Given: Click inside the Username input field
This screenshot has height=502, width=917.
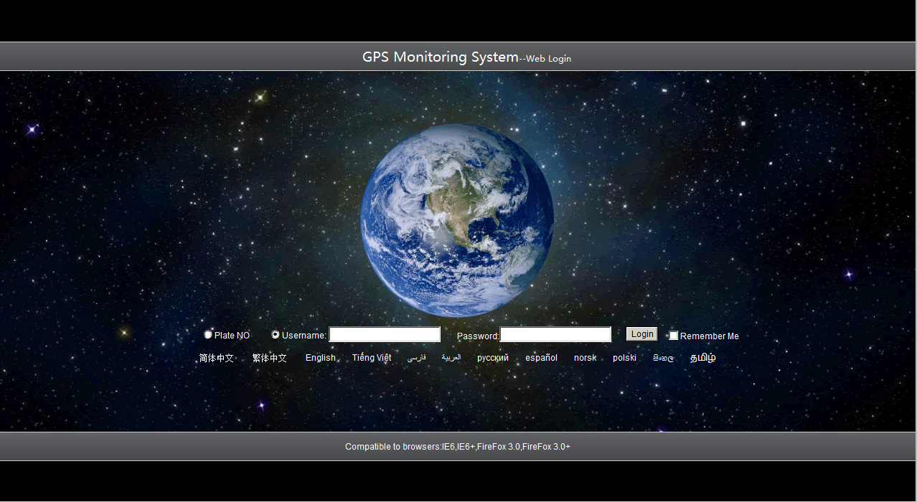Looking at the screenshot, I should [x=384, y=333].
